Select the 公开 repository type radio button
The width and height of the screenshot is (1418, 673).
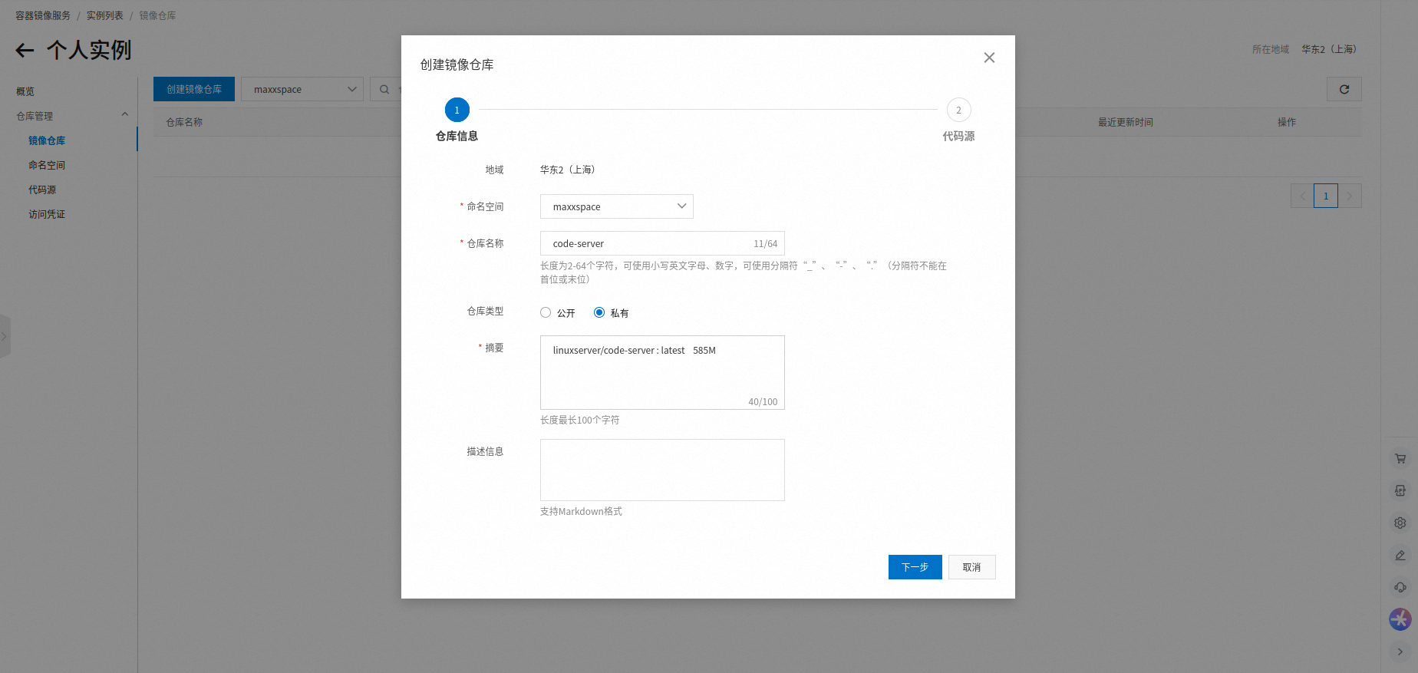coord(546,312)
